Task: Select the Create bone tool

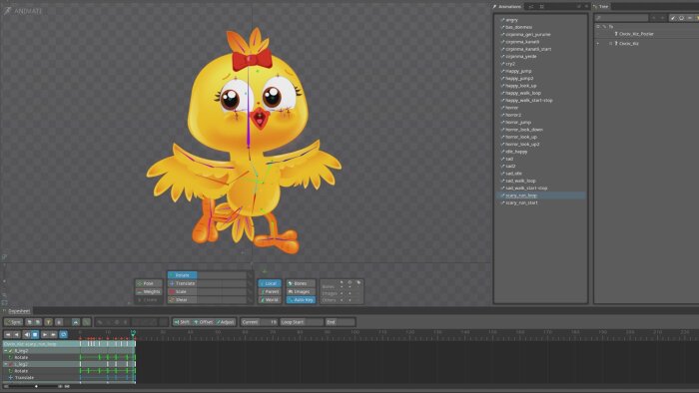Action: (149, 300)
